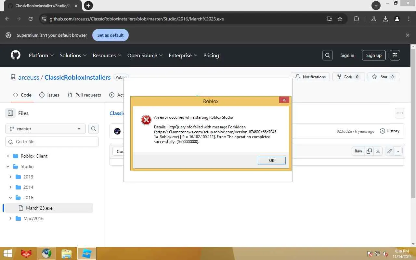Open the File Explorer taskbar icon
Image resolution: width=416 pixels, height=260 pixels.
point(66,253)
